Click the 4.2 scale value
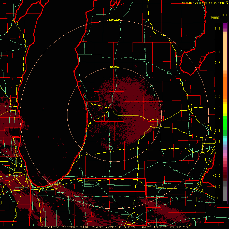Image resolution: width=229 pixels, height=229 pixels. [218, 108]
